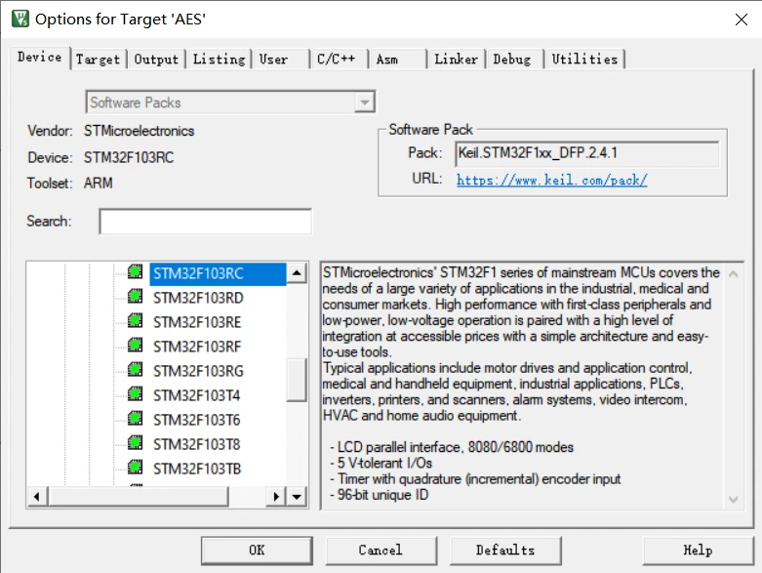
Task: Switch to the Utilities tab
Action: tap(584, 60)
